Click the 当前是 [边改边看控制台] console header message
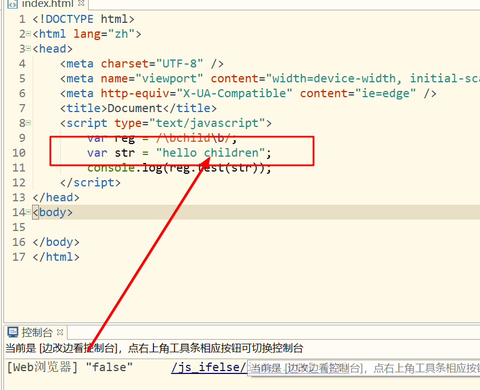Screen dimensions: 480x390 coord(154,348)
